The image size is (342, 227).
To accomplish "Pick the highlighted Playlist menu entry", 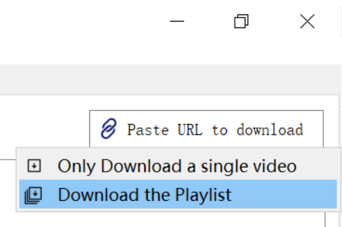I will tap(178, 194).
